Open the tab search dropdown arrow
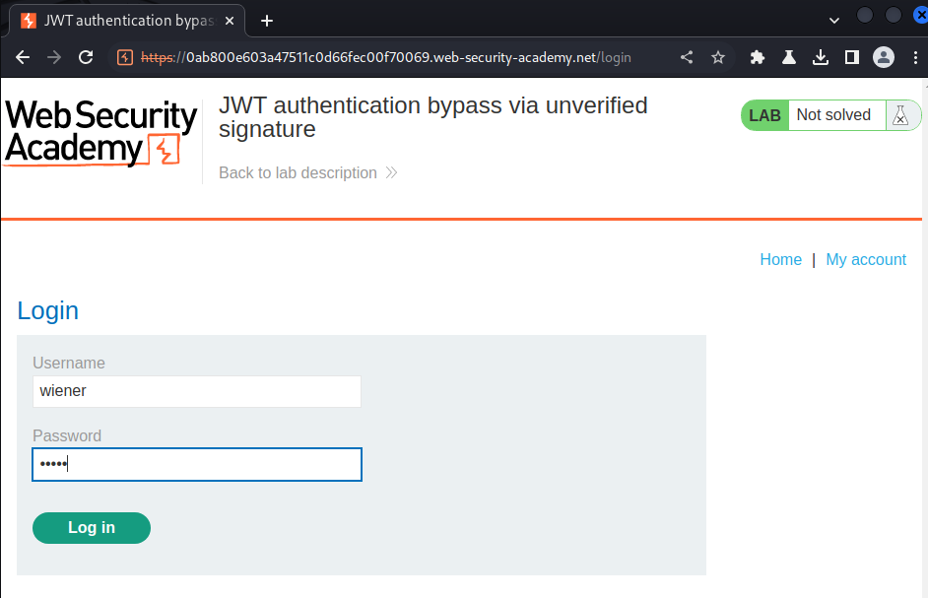 pos(833,21)
